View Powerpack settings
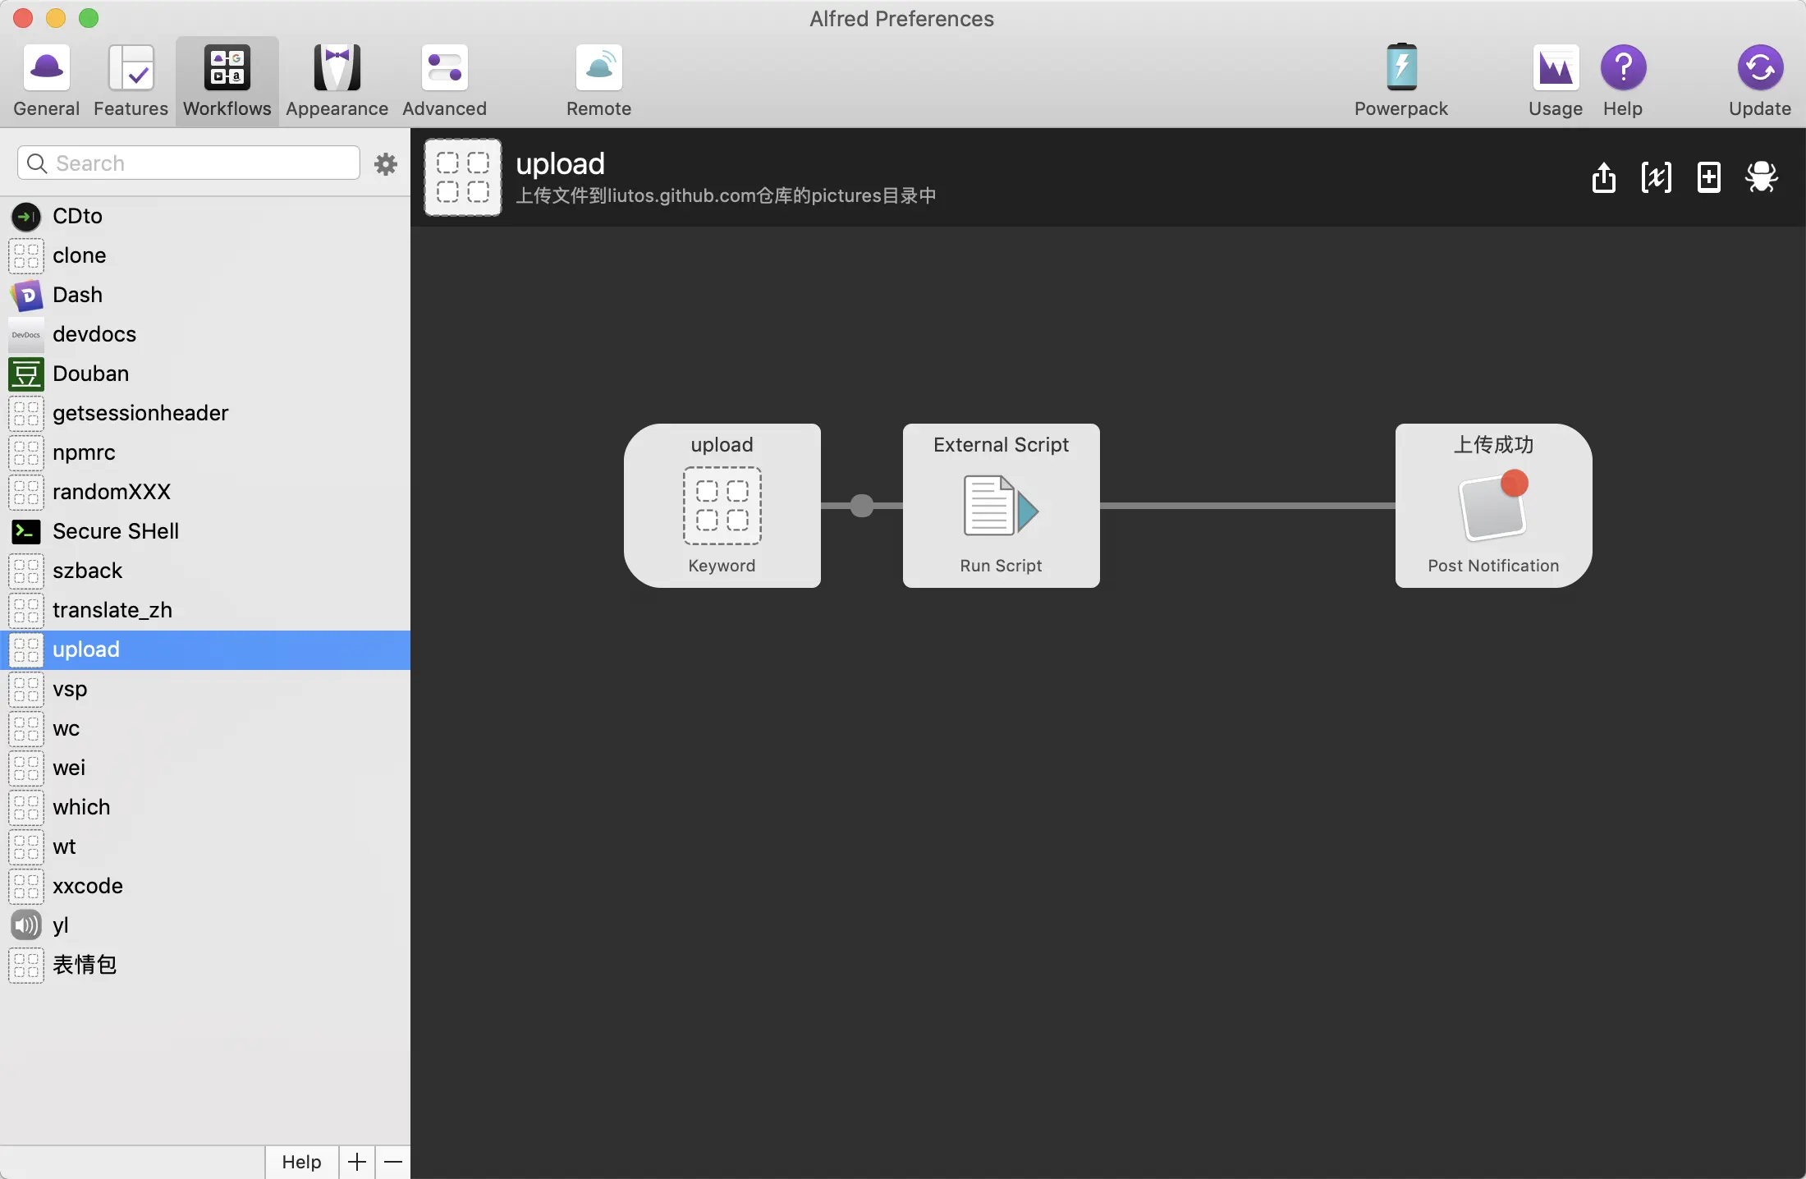The width and height of the screenshot is (1806, 1179). tap(1401, 80)
